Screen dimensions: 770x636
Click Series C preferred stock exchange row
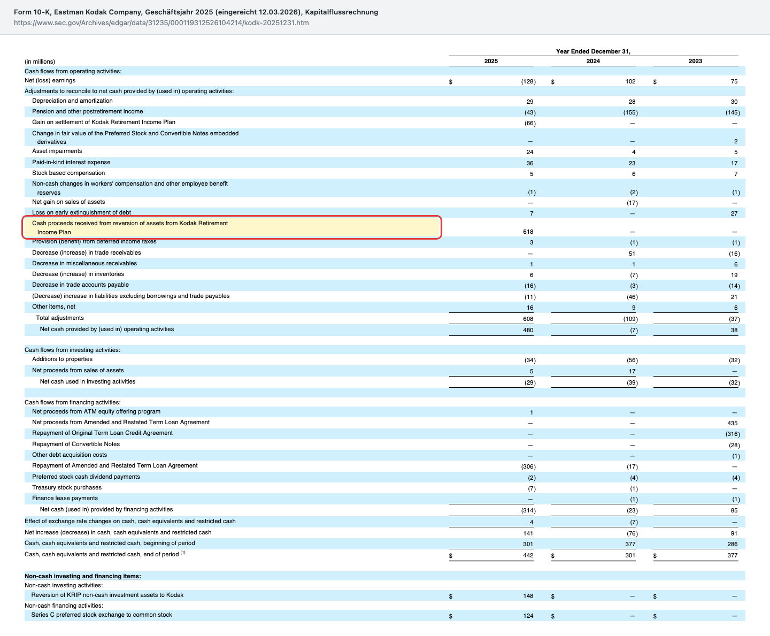tap(385, 615)
